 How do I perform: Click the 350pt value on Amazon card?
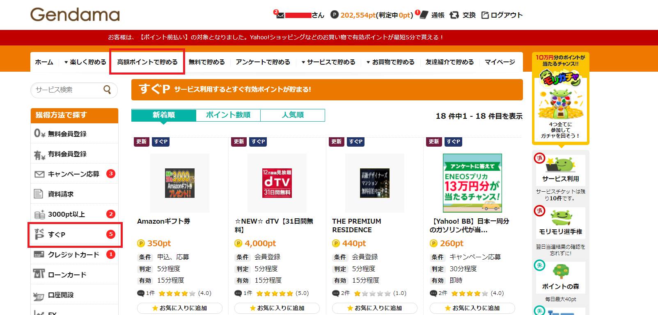click(159, 243)
